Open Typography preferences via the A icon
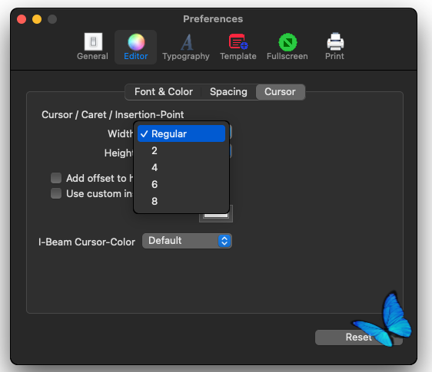Screen dimensions: 432x372 pos(187,42)
